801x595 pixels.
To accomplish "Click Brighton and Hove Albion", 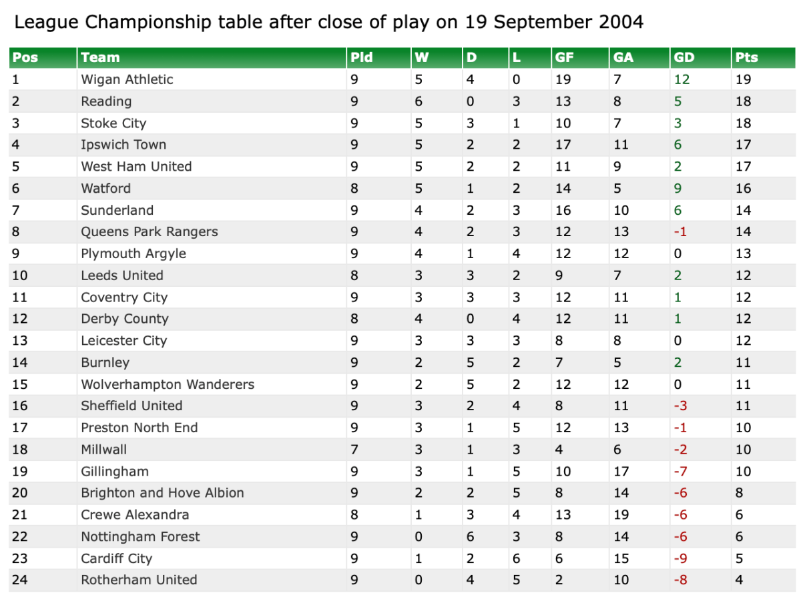I will (162, 493).
